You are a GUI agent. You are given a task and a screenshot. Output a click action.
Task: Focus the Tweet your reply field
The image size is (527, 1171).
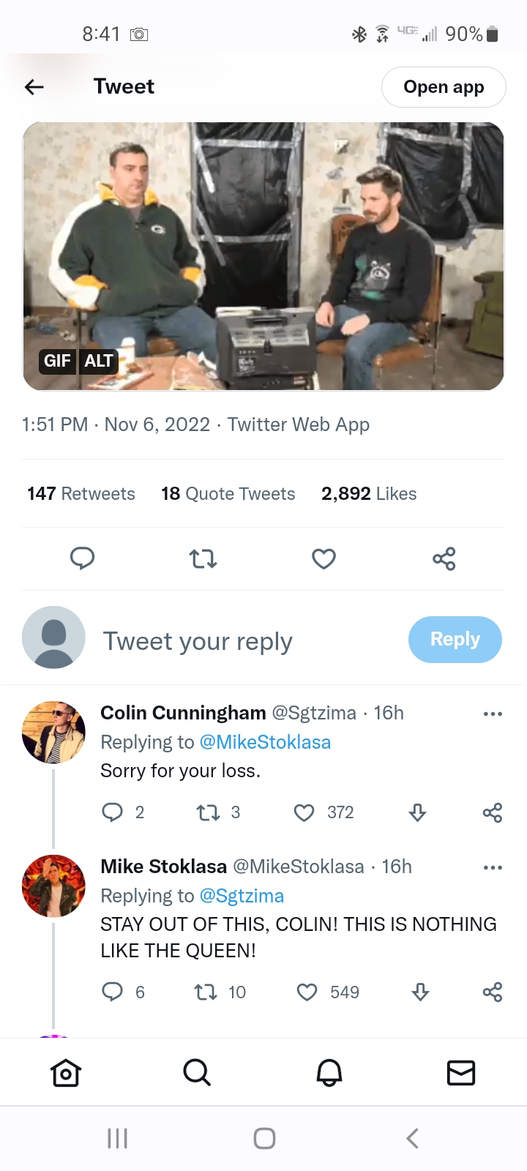198,641
